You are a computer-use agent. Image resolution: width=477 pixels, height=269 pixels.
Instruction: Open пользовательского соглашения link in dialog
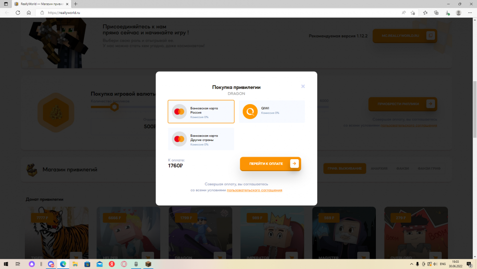click(x=254, y=190)
